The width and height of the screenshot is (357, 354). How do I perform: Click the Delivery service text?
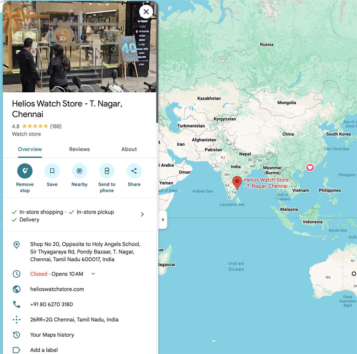[x=29, y=220]
